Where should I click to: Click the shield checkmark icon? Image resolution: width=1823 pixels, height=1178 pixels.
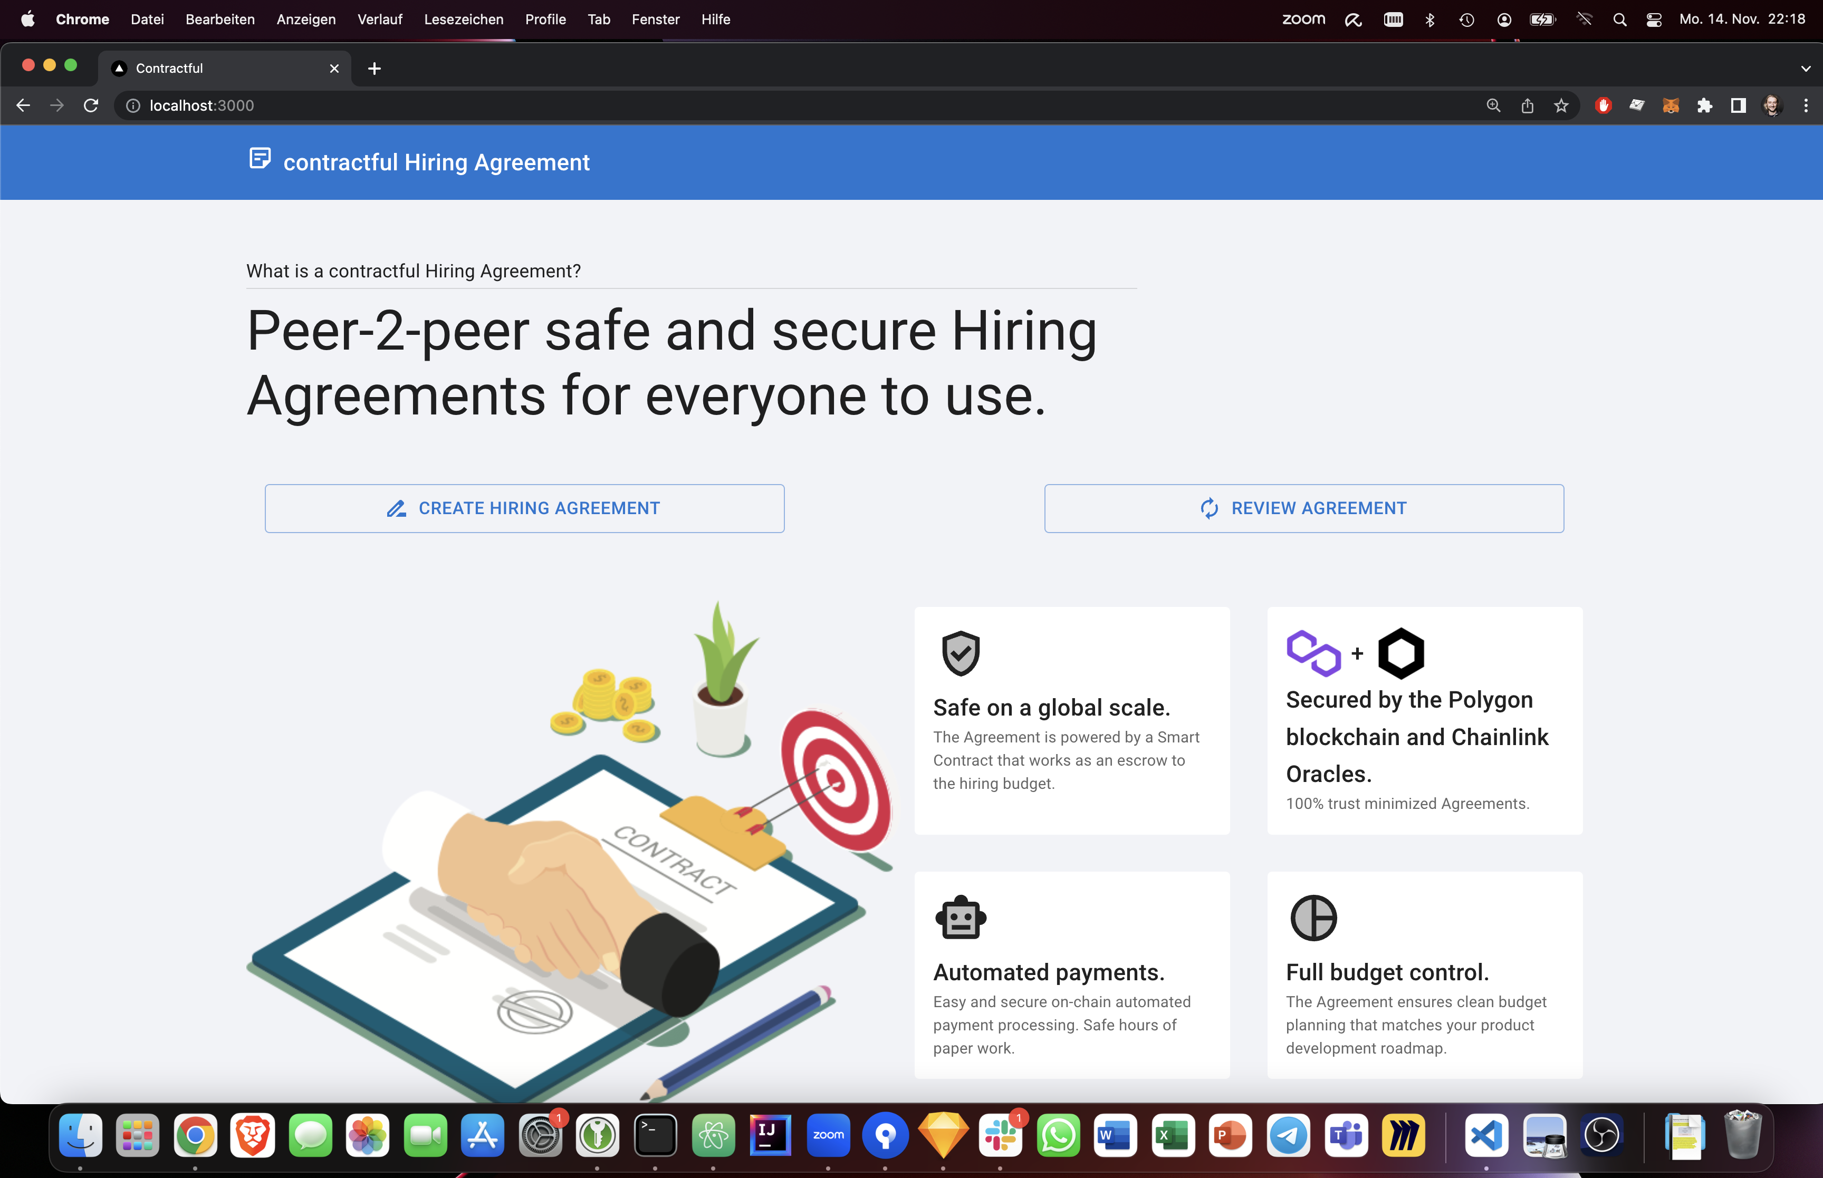click(960, 653)
